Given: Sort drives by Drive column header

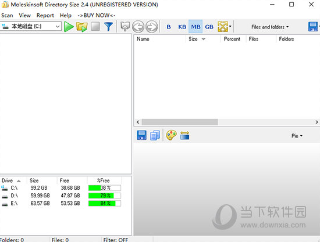Looking at the screenshot, I should [x=13, y=180].
